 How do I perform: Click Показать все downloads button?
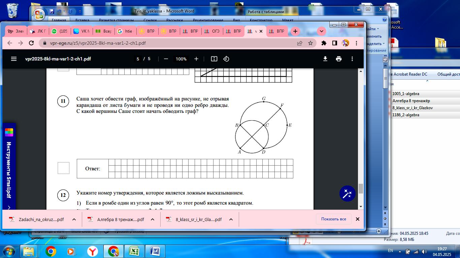[333, 219]
